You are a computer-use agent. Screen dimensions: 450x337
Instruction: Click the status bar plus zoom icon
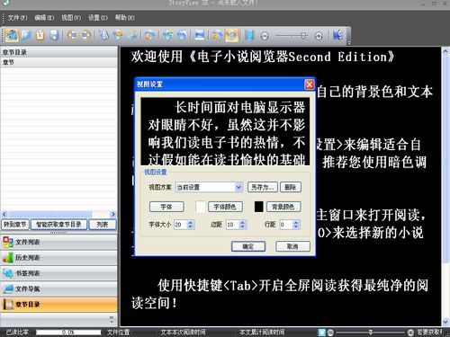[410, 333]
